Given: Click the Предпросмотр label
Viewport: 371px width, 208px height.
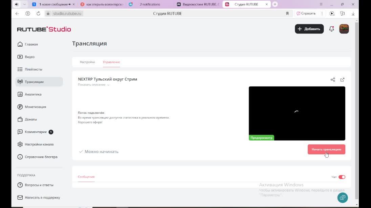Looking at the screenshot, I should (261, 138).
